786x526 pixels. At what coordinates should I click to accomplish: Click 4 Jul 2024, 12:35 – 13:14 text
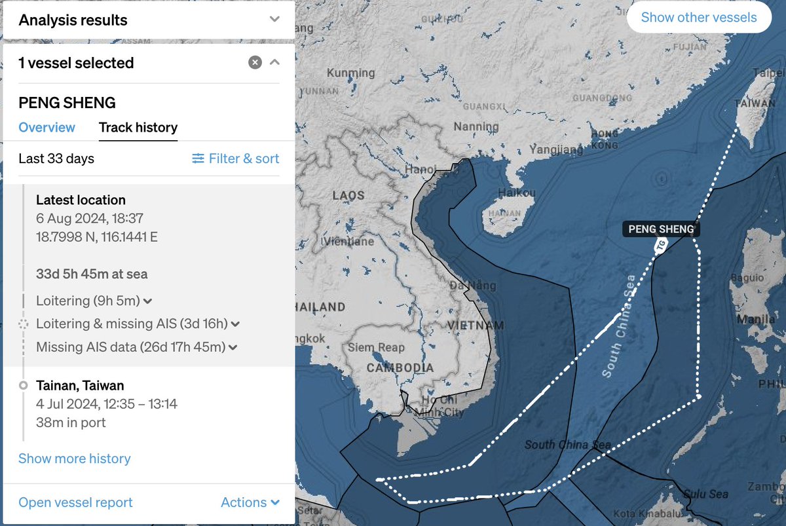(107, 404)
